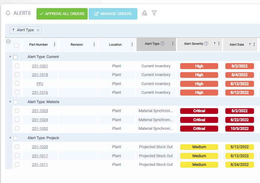Image resolution: width=260 pixels, height=183 pixels.
Task: Click the export download icon
Action: 144,13
